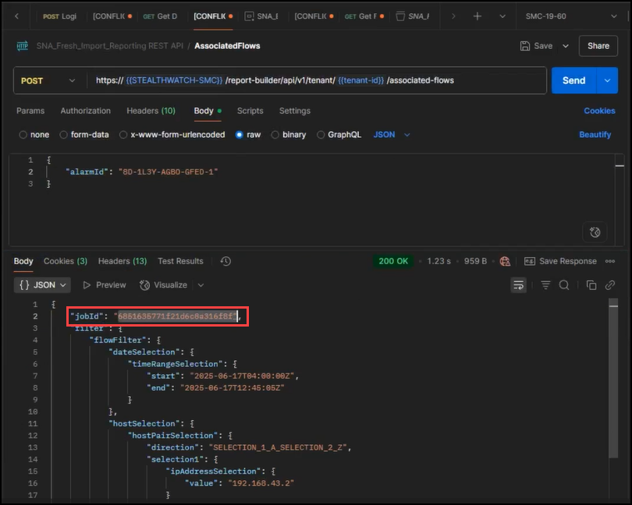The width and height of the screenshot is (632, 505).
Task: Open new request tab with plus
Action: [478, 16]
